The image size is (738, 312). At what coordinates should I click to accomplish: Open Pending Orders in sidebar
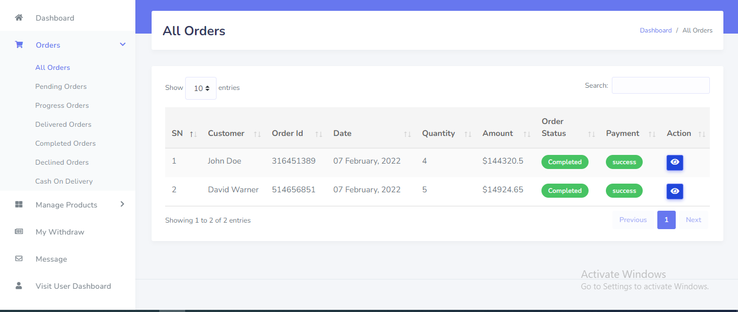click(61, 87)
